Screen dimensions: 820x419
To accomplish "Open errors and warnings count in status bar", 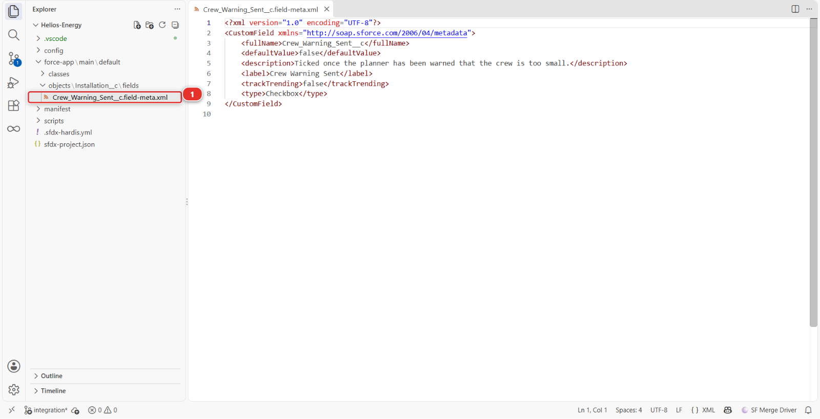I will [102, 410].
